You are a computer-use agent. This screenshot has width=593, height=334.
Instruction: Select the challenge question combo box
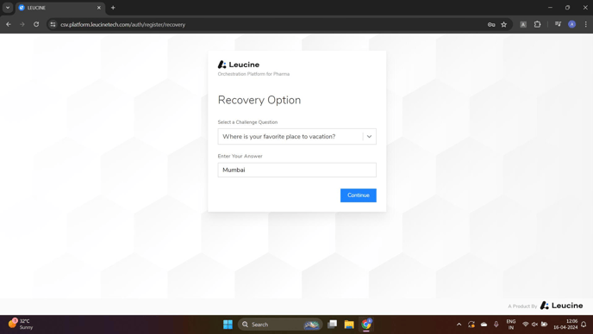pos(296,136)
